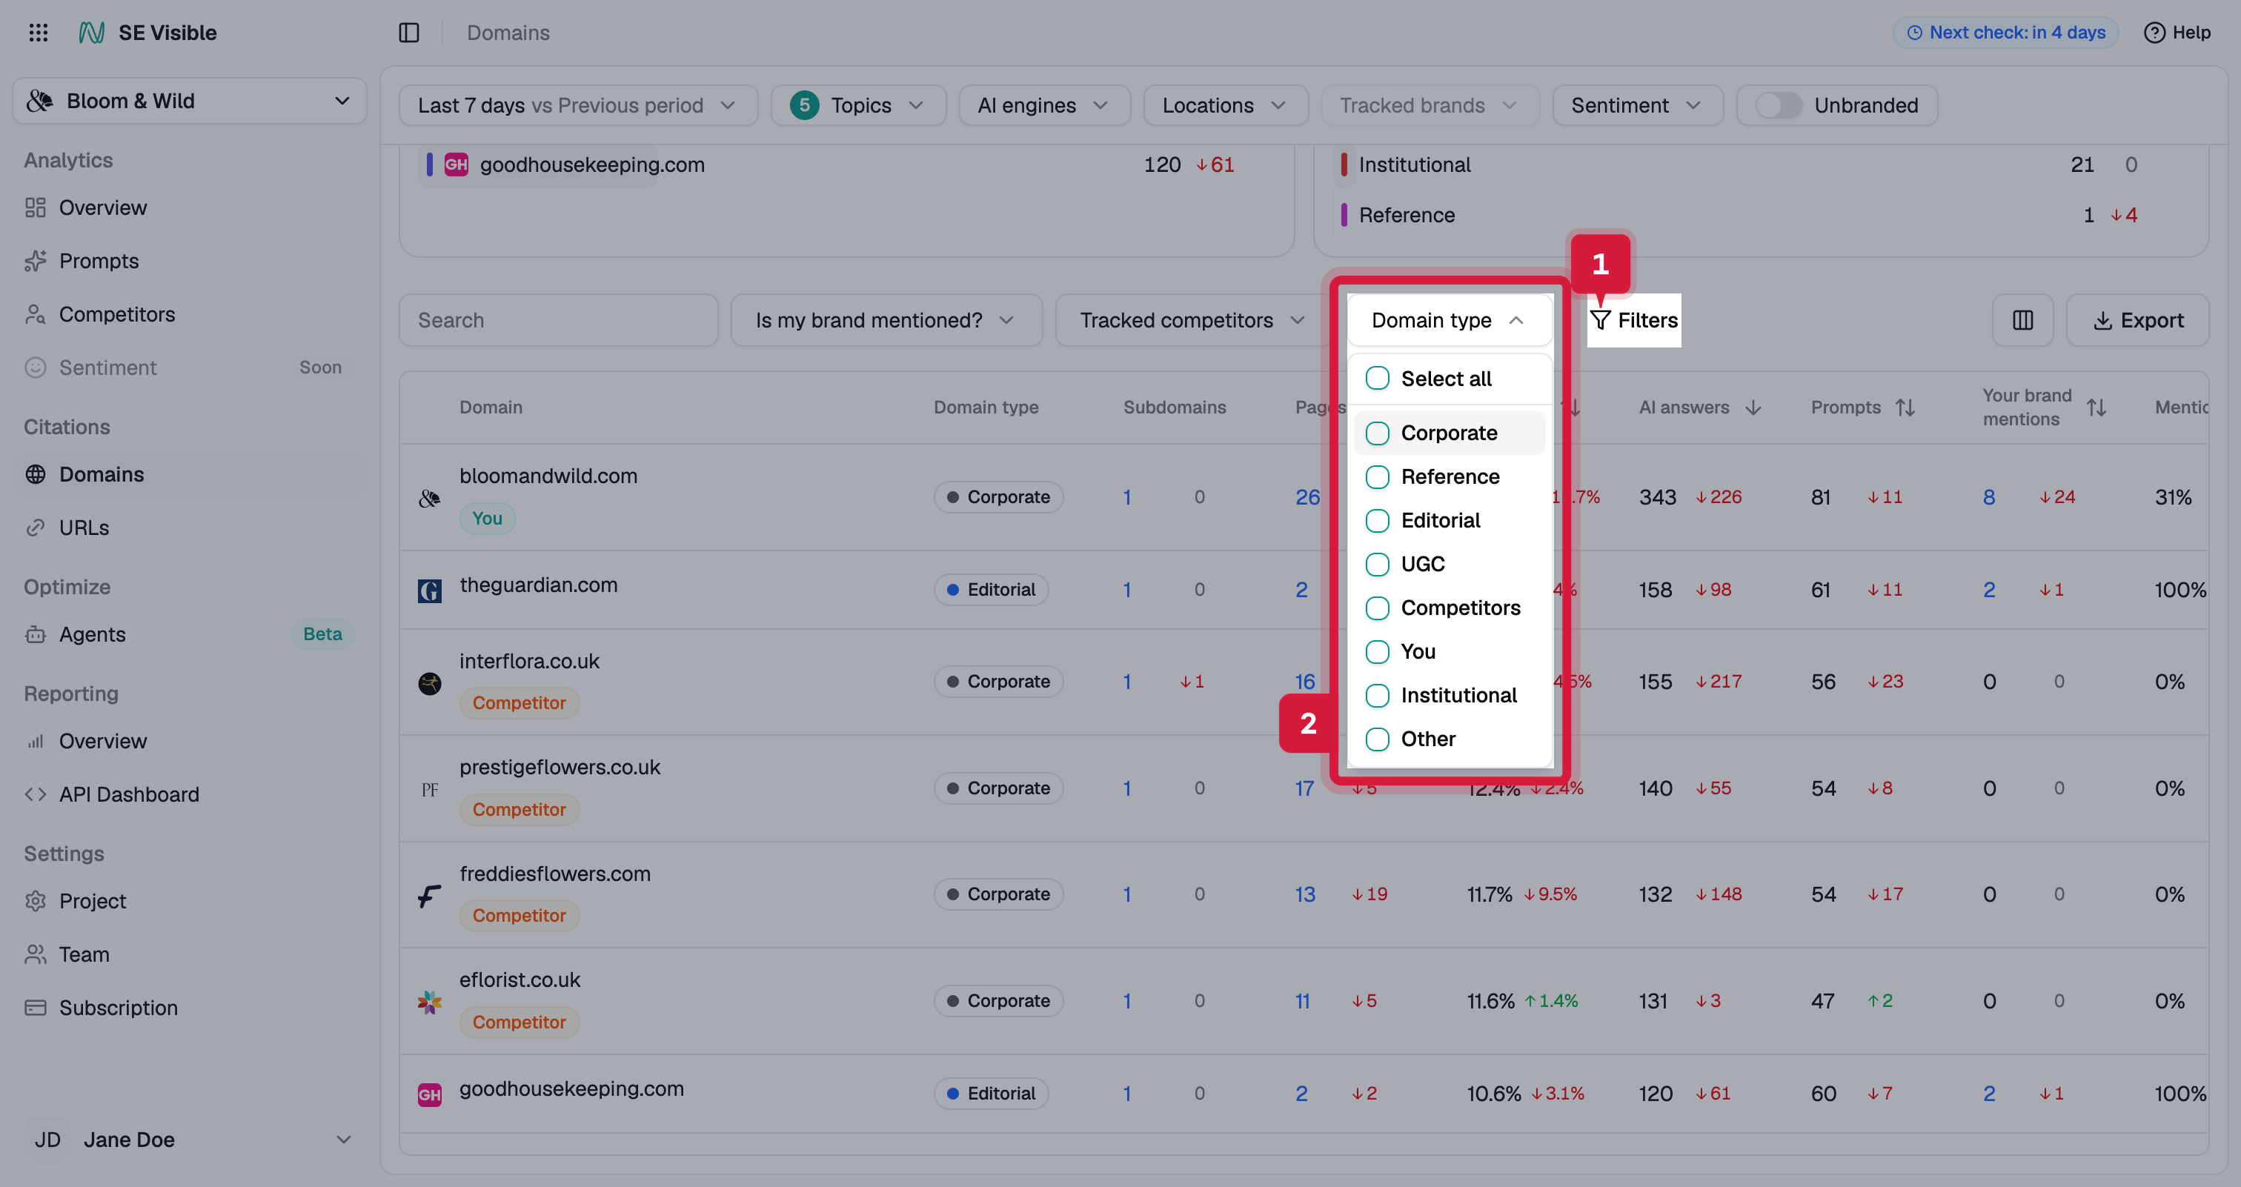Toggle the Unbranded switch

point(1779,105)
